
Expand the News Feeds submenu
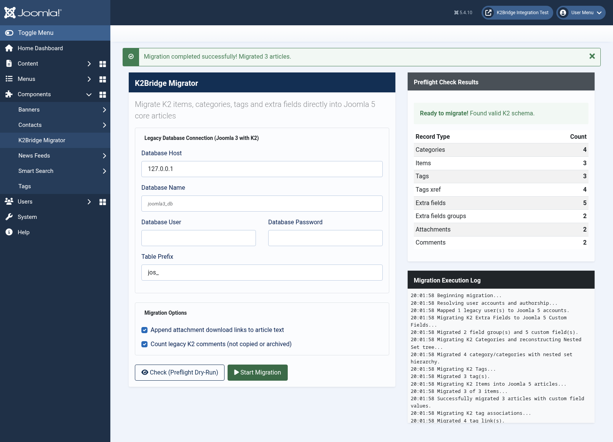pos(105,156)
